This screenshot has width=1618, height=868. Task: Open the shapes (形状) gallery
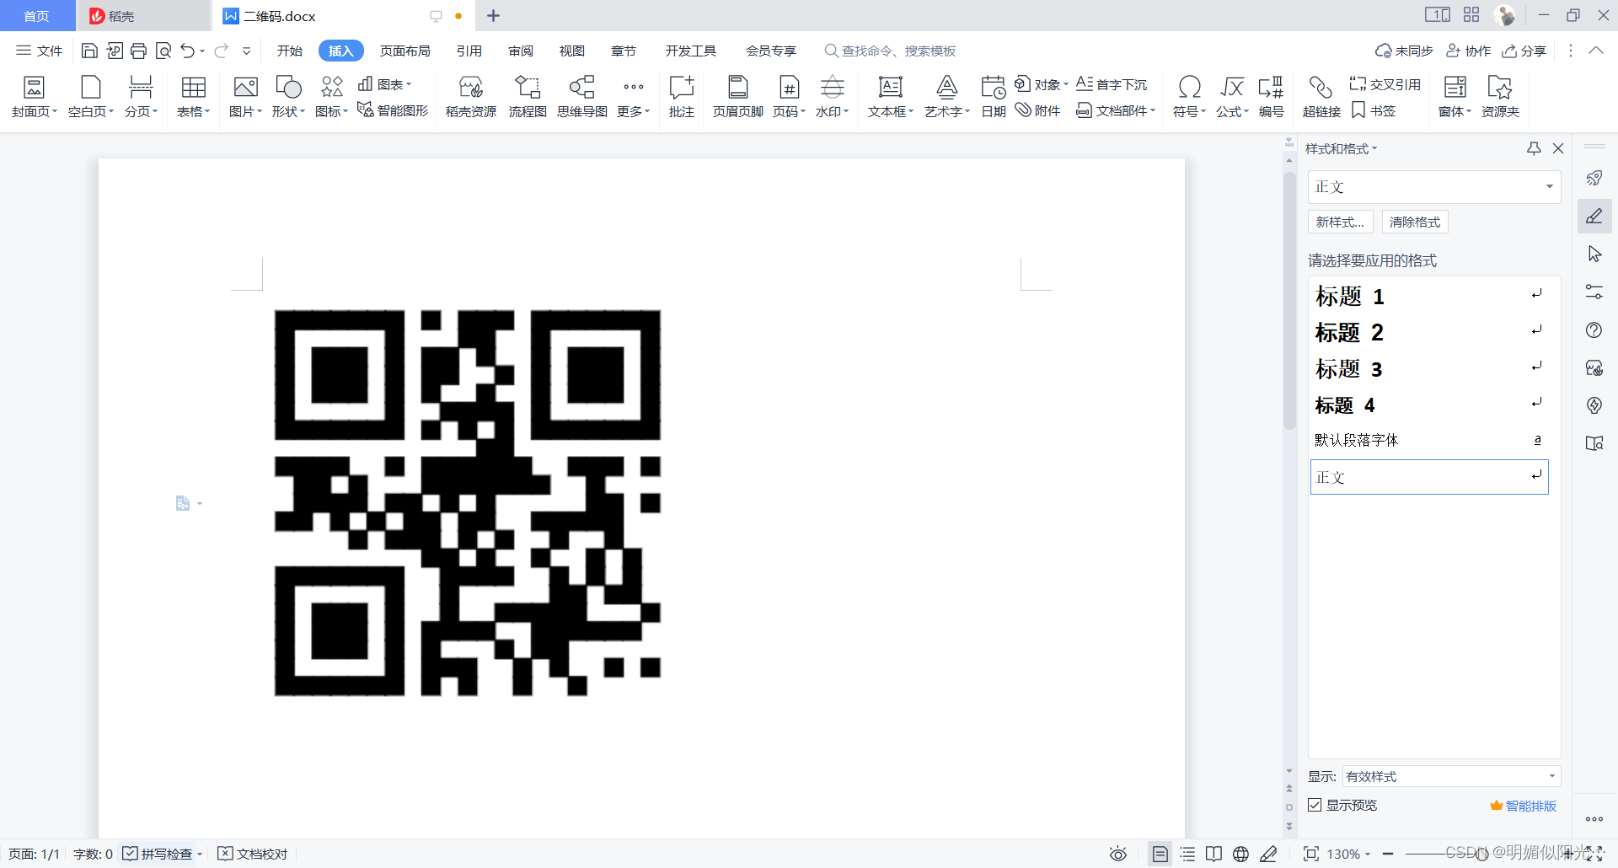tap(288, 97)
